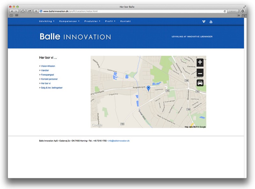
Task: Click the site favicon in address bar
Action: (x=41, y=11)
